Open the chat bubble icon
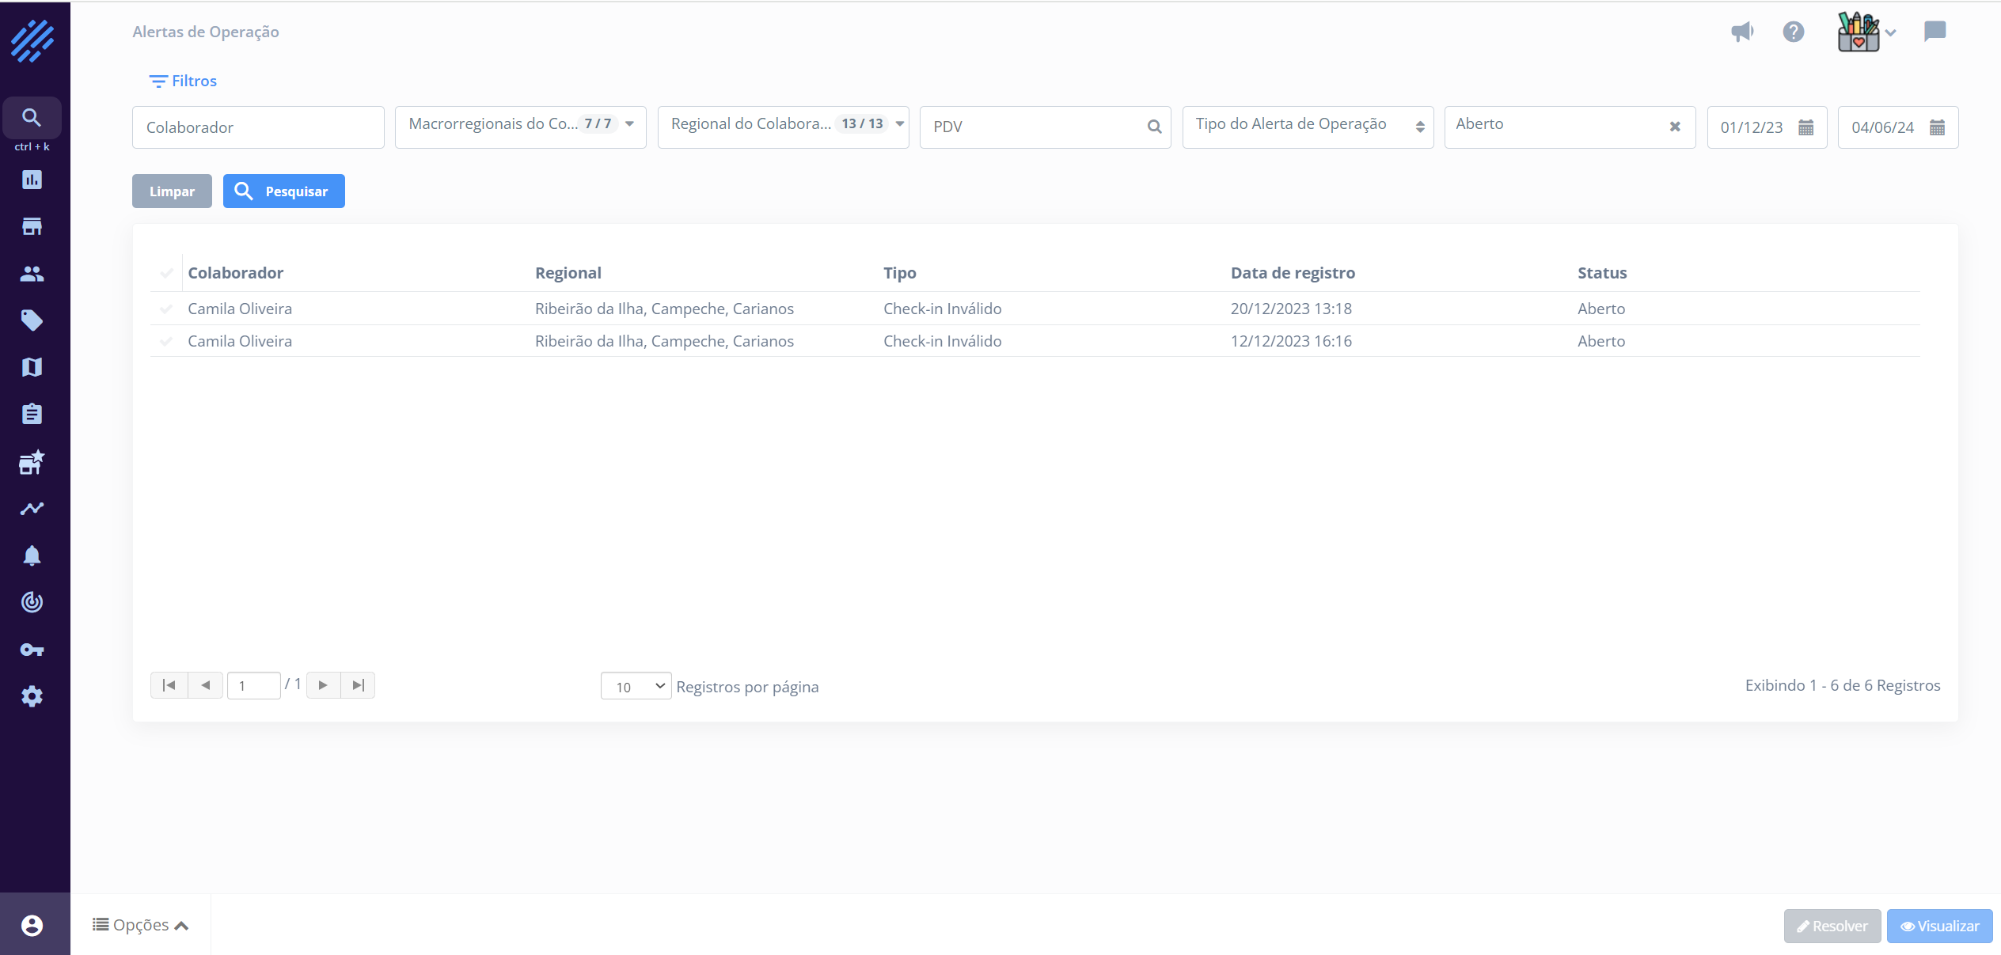Image resolution: width=2001 pixels, height=955 pixels. click(1935, 32)
